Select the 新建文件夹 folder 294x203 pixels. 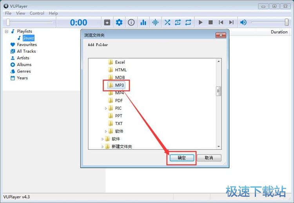122,147
